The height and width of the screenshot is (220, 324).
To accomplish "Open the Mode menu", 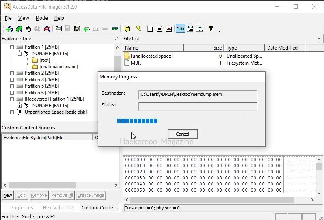I will [x=41, y=18].
